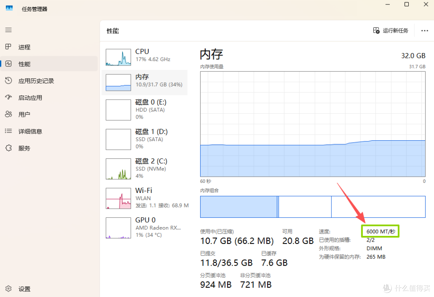
Task: Click the 2/2 slots used value
Action: 371,240
